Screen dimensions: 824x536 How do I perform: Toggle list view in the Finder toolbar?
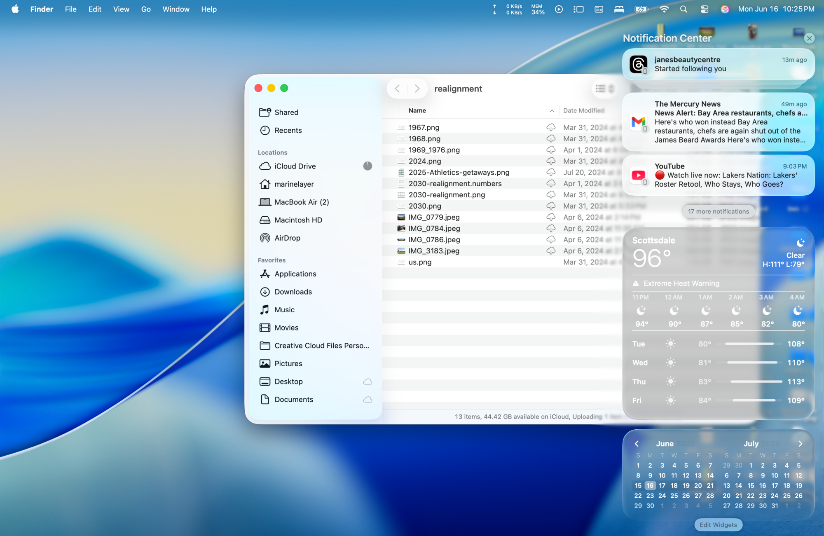(x=600, y=88)
